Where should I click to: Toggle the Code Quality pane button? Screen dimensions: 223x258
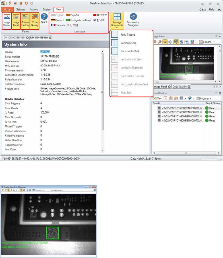pos(34,21)
